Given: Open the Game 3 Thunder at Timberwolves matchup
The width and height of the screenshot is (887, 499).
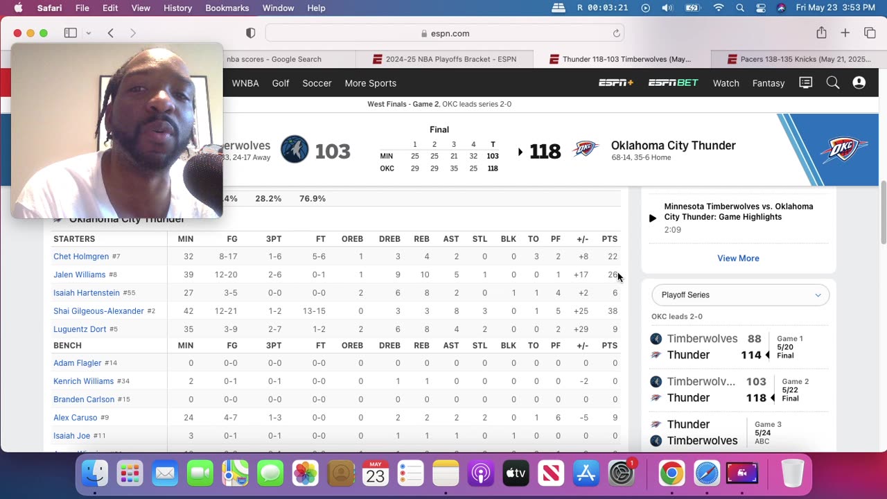Looking at the screenshot, I should pos(740,432).
